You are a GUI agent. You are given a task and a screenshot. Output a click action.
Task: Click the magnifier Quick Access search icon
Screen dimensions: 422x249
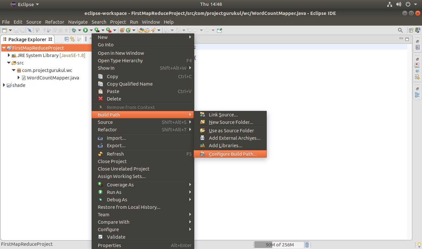point(400,30)
